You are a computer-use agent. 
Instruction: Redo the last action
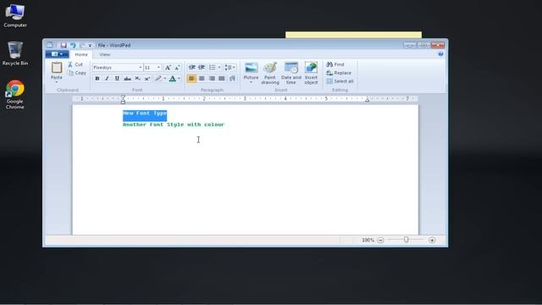point(82,45)
